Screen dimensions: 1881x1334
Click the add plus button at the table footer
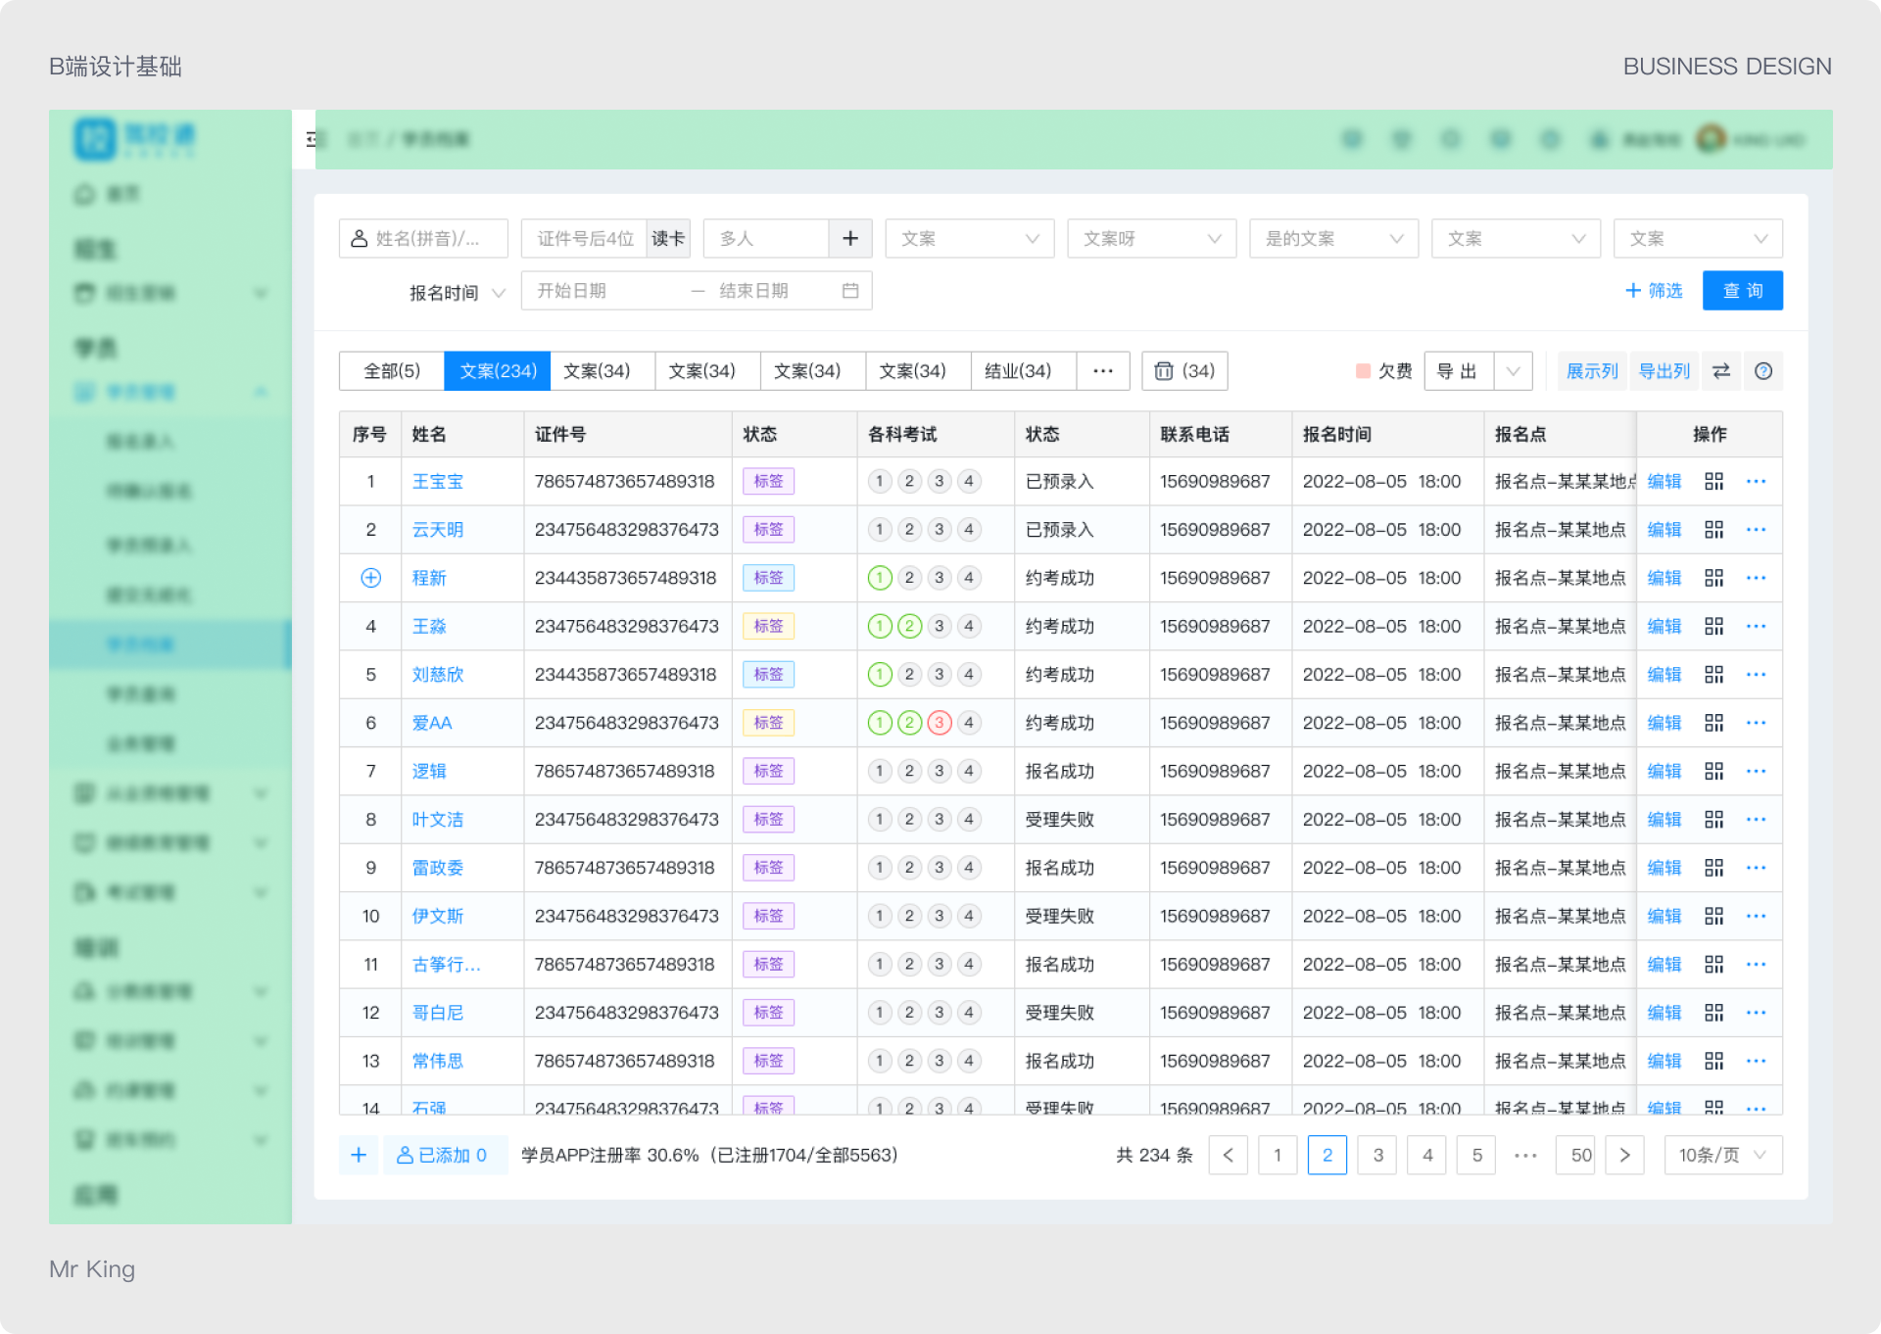point(359,1155)
